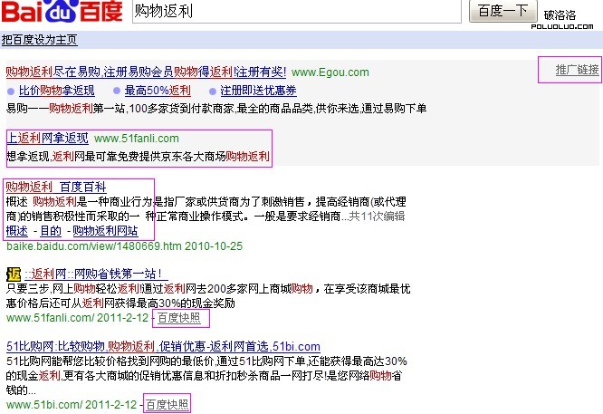The width and height of the screenshot is (603, 414).
Task: Click the 共11次编辑 text in baike snippet
Action: tap(377, 217)
